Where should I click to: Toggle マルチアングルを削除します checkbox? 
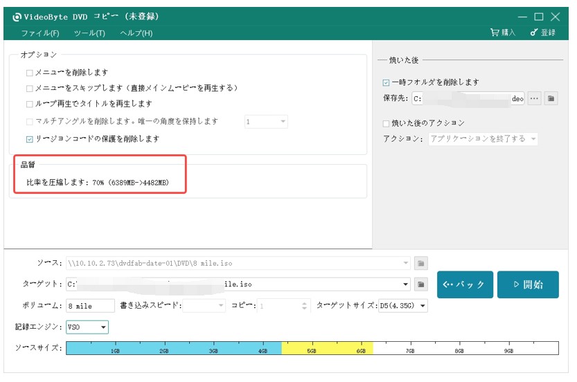pyautogui.click(x=29, y=121)
